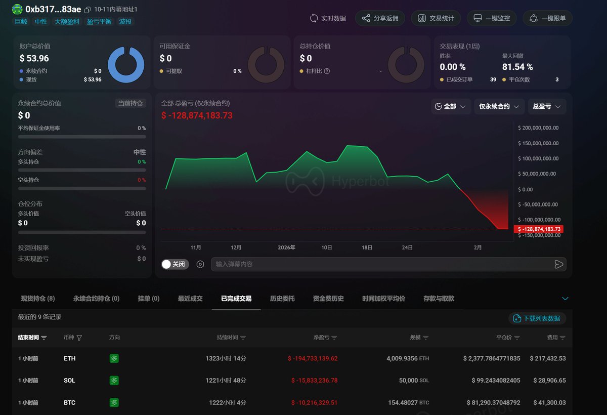The image size is (607, 415).
Task: Toggle the 关闭 danmaku switch
Action: coord(175,264)
